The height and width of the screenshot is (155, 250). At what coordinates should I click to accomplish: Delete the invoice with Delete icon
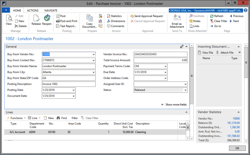coord(21,26)
